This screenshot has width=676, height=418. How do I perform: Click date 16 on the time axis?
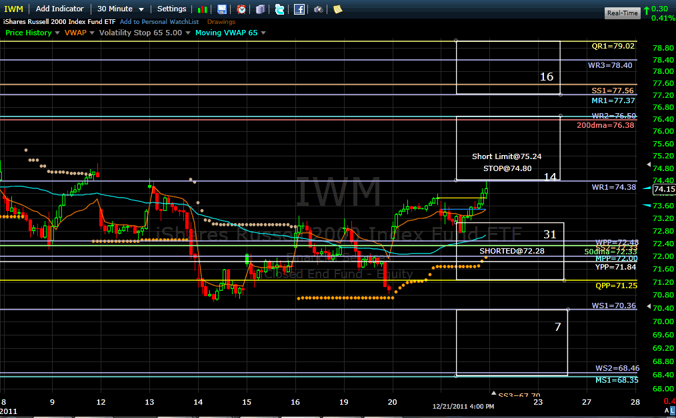pyautogui.click(x=295, y=402)
